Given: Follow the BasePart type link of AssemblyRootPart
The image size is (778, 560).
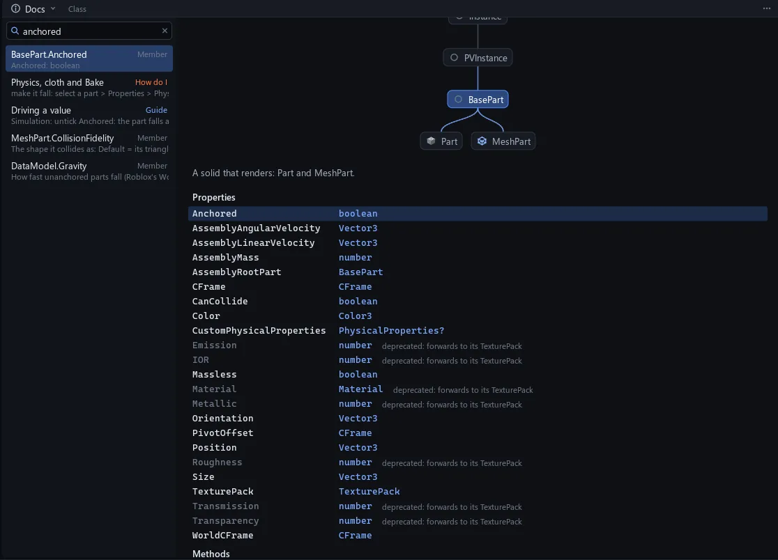Looking at the screenshot, I should pos(360,272).
